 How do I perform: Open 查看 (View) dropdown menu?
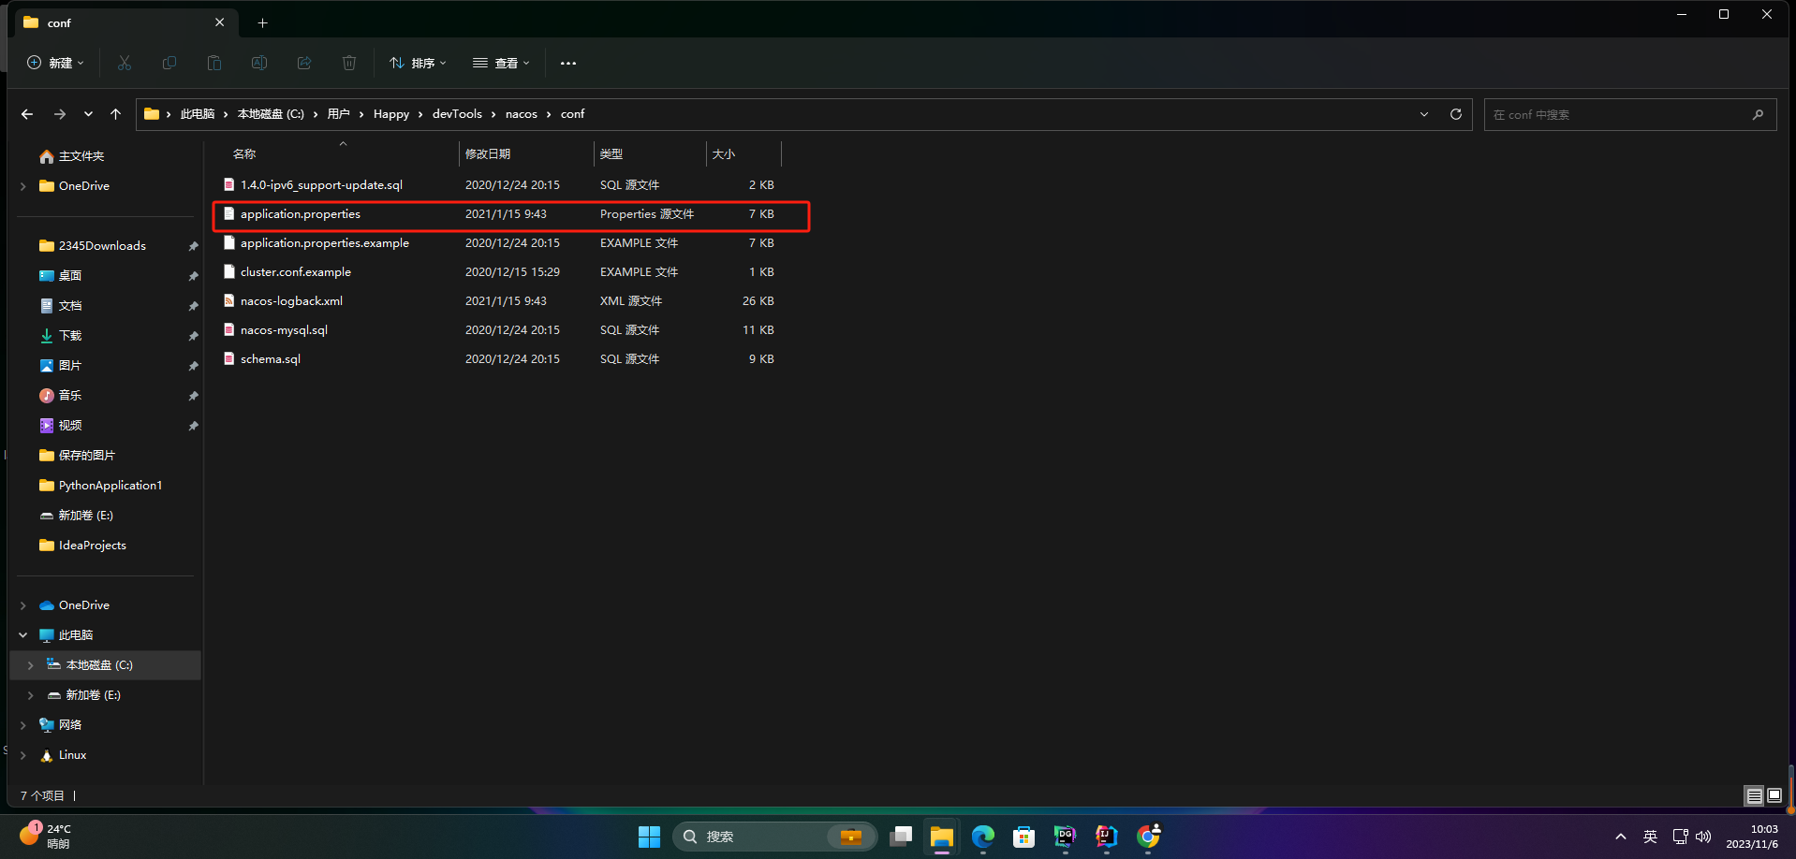(501, 63)
